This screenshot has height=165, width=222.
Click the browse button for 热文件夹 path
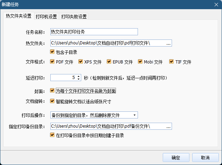click(x=168, y=43)
